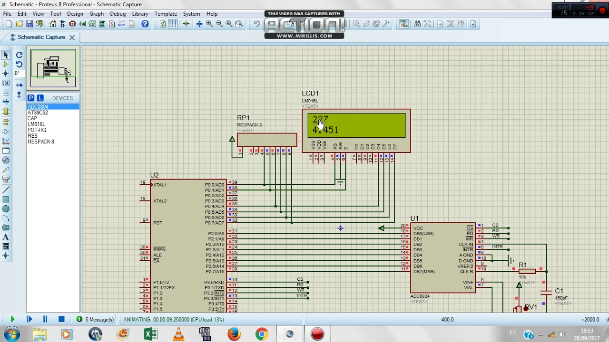Run the Electrical Rules Check icon
609x342 pixels.
[473, 24]
